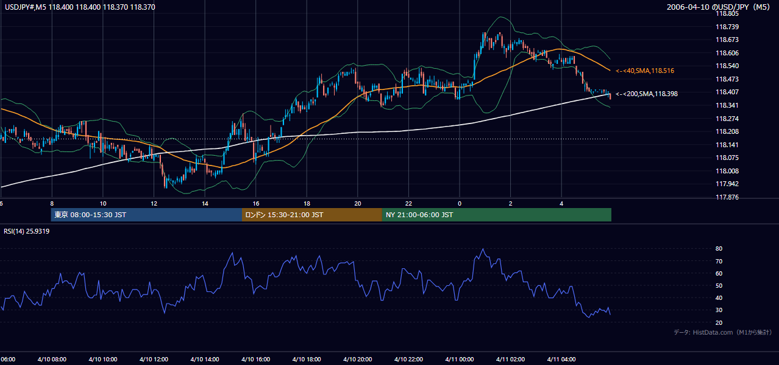Click the 4/10 14:00 time label
The image size is (779, 365).
click(205, 360)
